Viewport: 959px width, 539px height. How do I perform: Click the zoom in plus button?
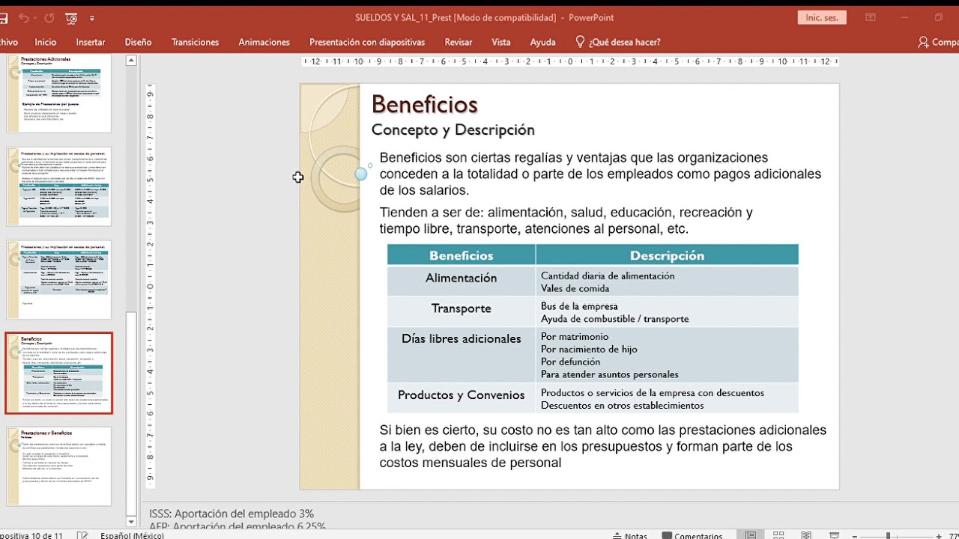tap(939, 536)
